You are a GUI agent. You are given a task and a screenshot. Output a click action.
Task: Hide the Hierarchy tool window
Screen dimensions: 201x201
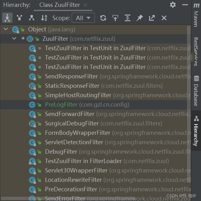tap(185, 5)
